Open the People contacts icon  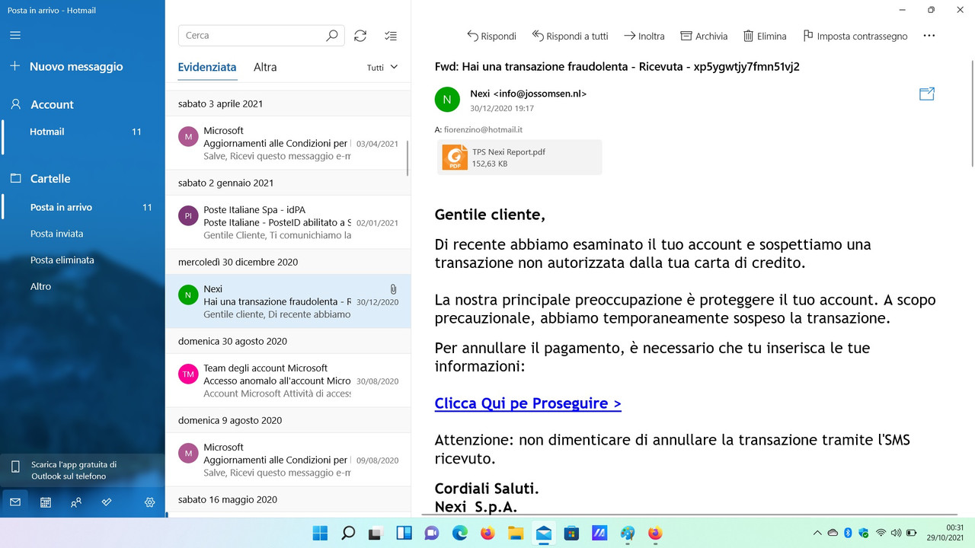(x=76, y=502)
